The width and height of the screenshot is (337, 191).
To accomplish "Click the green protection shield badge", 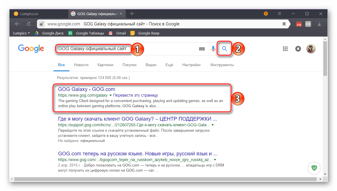I will pos(314,168).
